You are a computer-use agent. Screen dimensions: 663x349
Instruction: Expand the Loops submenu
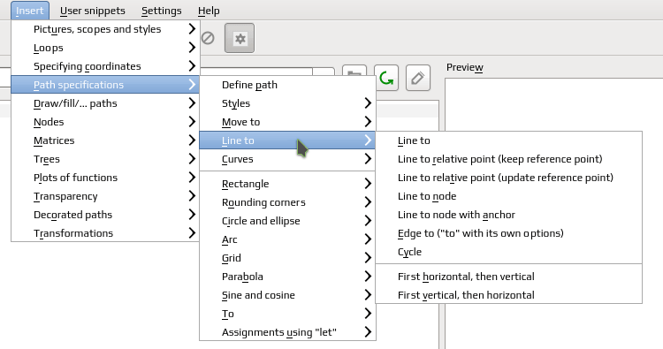(x=105, y=48)
